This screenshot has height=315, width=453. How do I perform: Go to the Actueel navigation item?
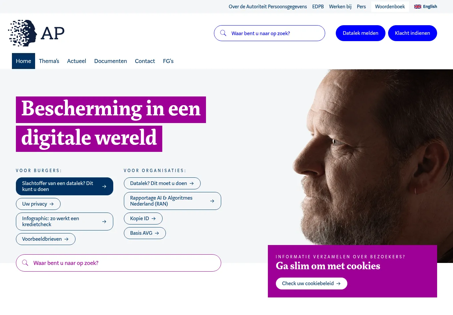(76, 61)
